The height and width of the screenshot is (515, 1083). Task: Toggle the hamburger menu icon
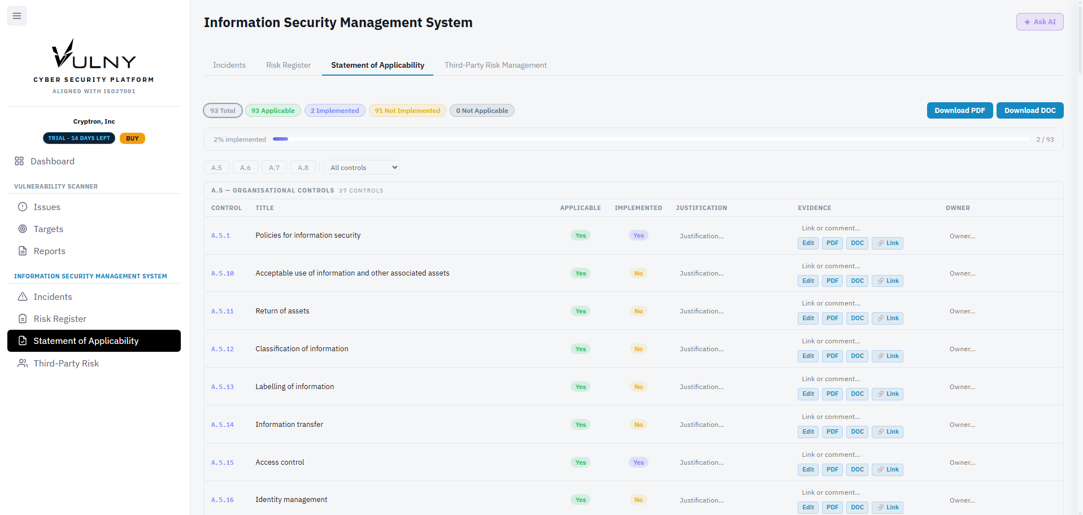(17, 16)
